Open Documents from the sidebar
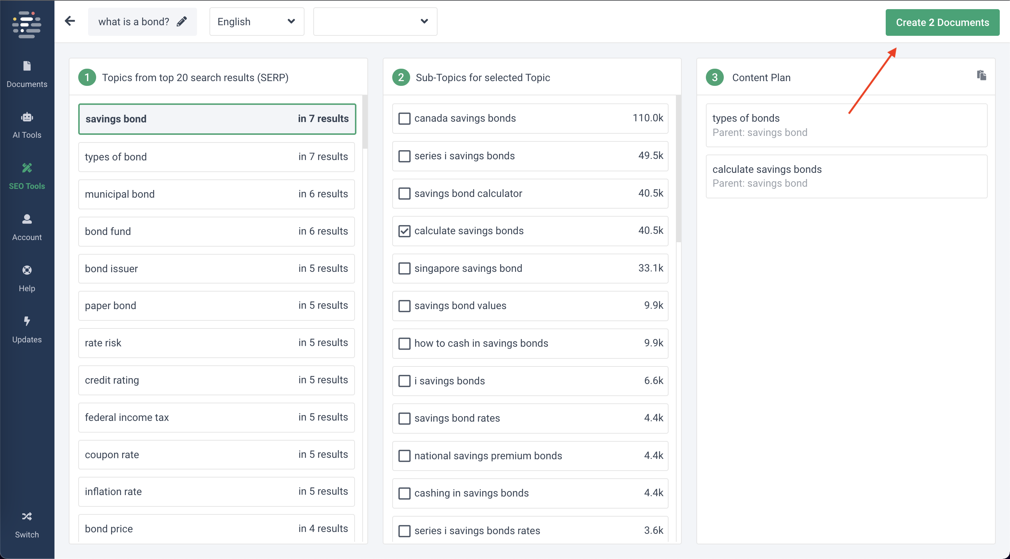Viewport: 1010px width, 559px height. [x=27, y=75]
